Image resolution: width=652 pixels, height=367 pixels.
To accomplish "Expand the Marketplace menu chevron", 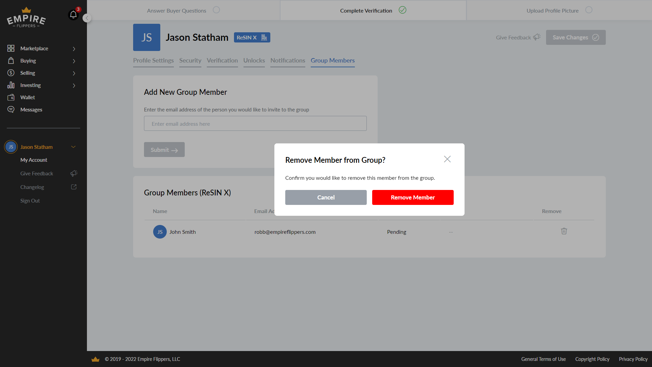I will click(x=74, y=49).
